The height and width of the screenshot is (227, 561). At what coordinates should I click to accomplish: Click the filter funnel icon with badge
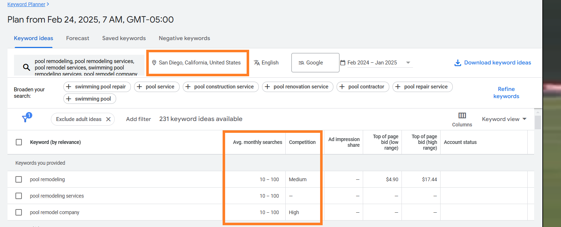click(x=26, y=118)
